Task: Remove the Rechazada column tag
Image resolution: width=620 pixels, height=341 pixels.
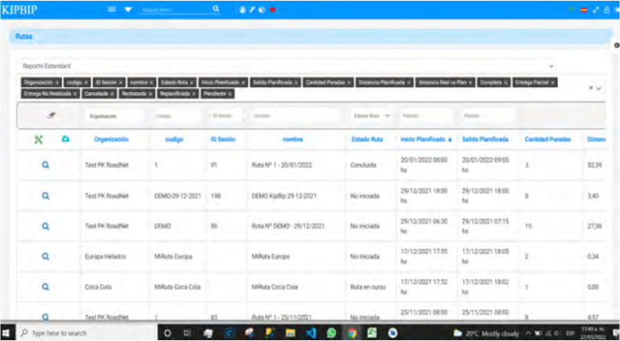Action: point(150,94)
